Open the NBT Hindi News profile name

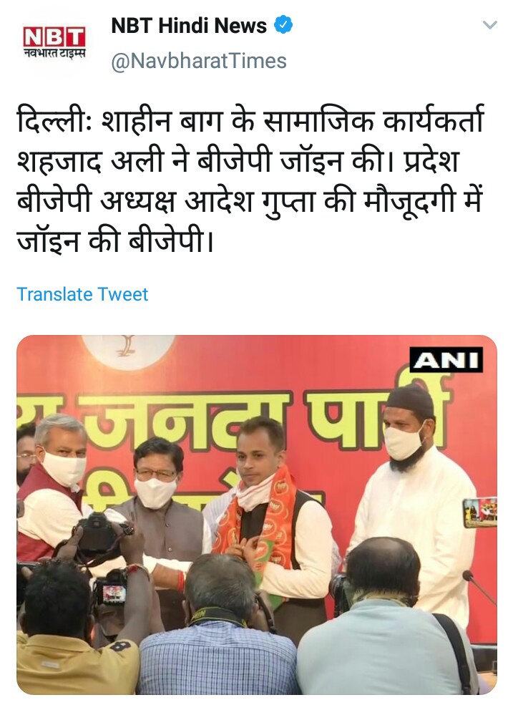coord(189,26)
